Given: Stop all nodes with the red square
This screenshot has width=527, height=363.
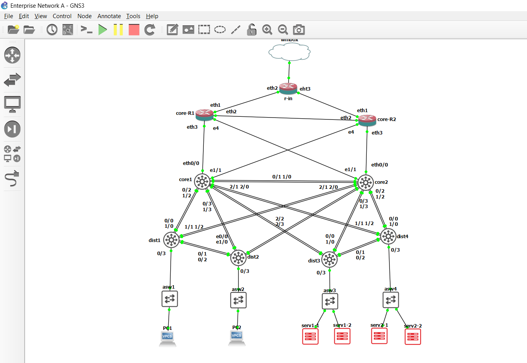Looking at the screenshot, I should click(x=134, y=30).
